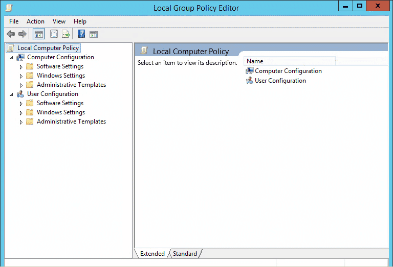This screenshot has width=393, height=267.
Task: Click Computer Configuration icon in the right pane list
Action: pyautogui.click(x=249, y=71)
